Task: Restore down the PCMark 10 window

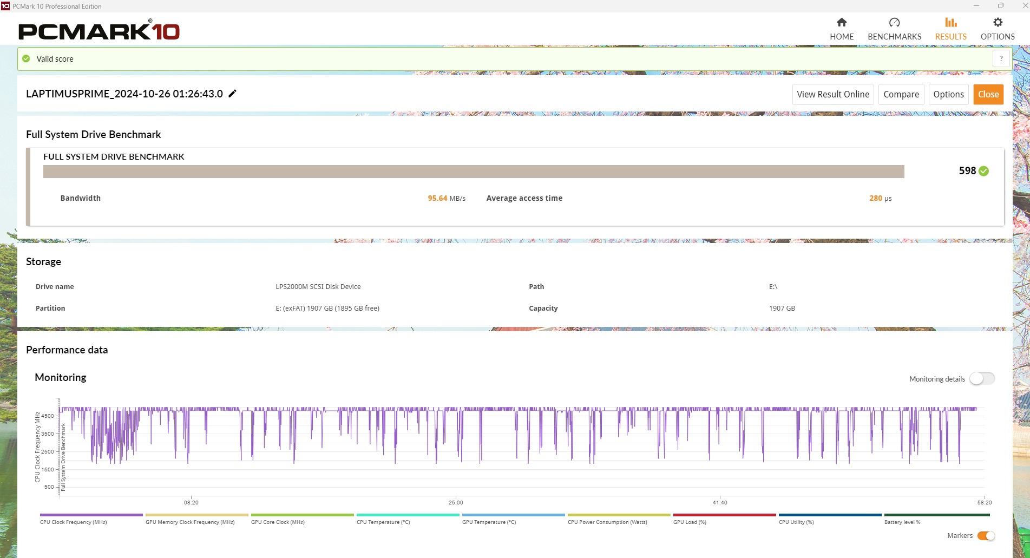Action: (x=1001, y=6)
